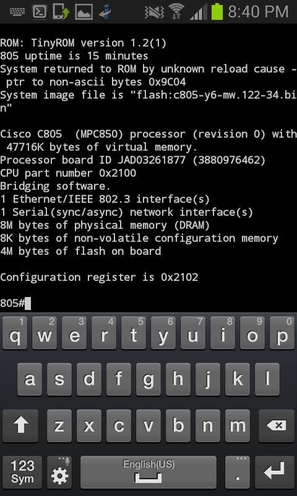This screenshot has width=297, height=496.
Task: Open keyboard settings gear key
Action: [59, 472]
